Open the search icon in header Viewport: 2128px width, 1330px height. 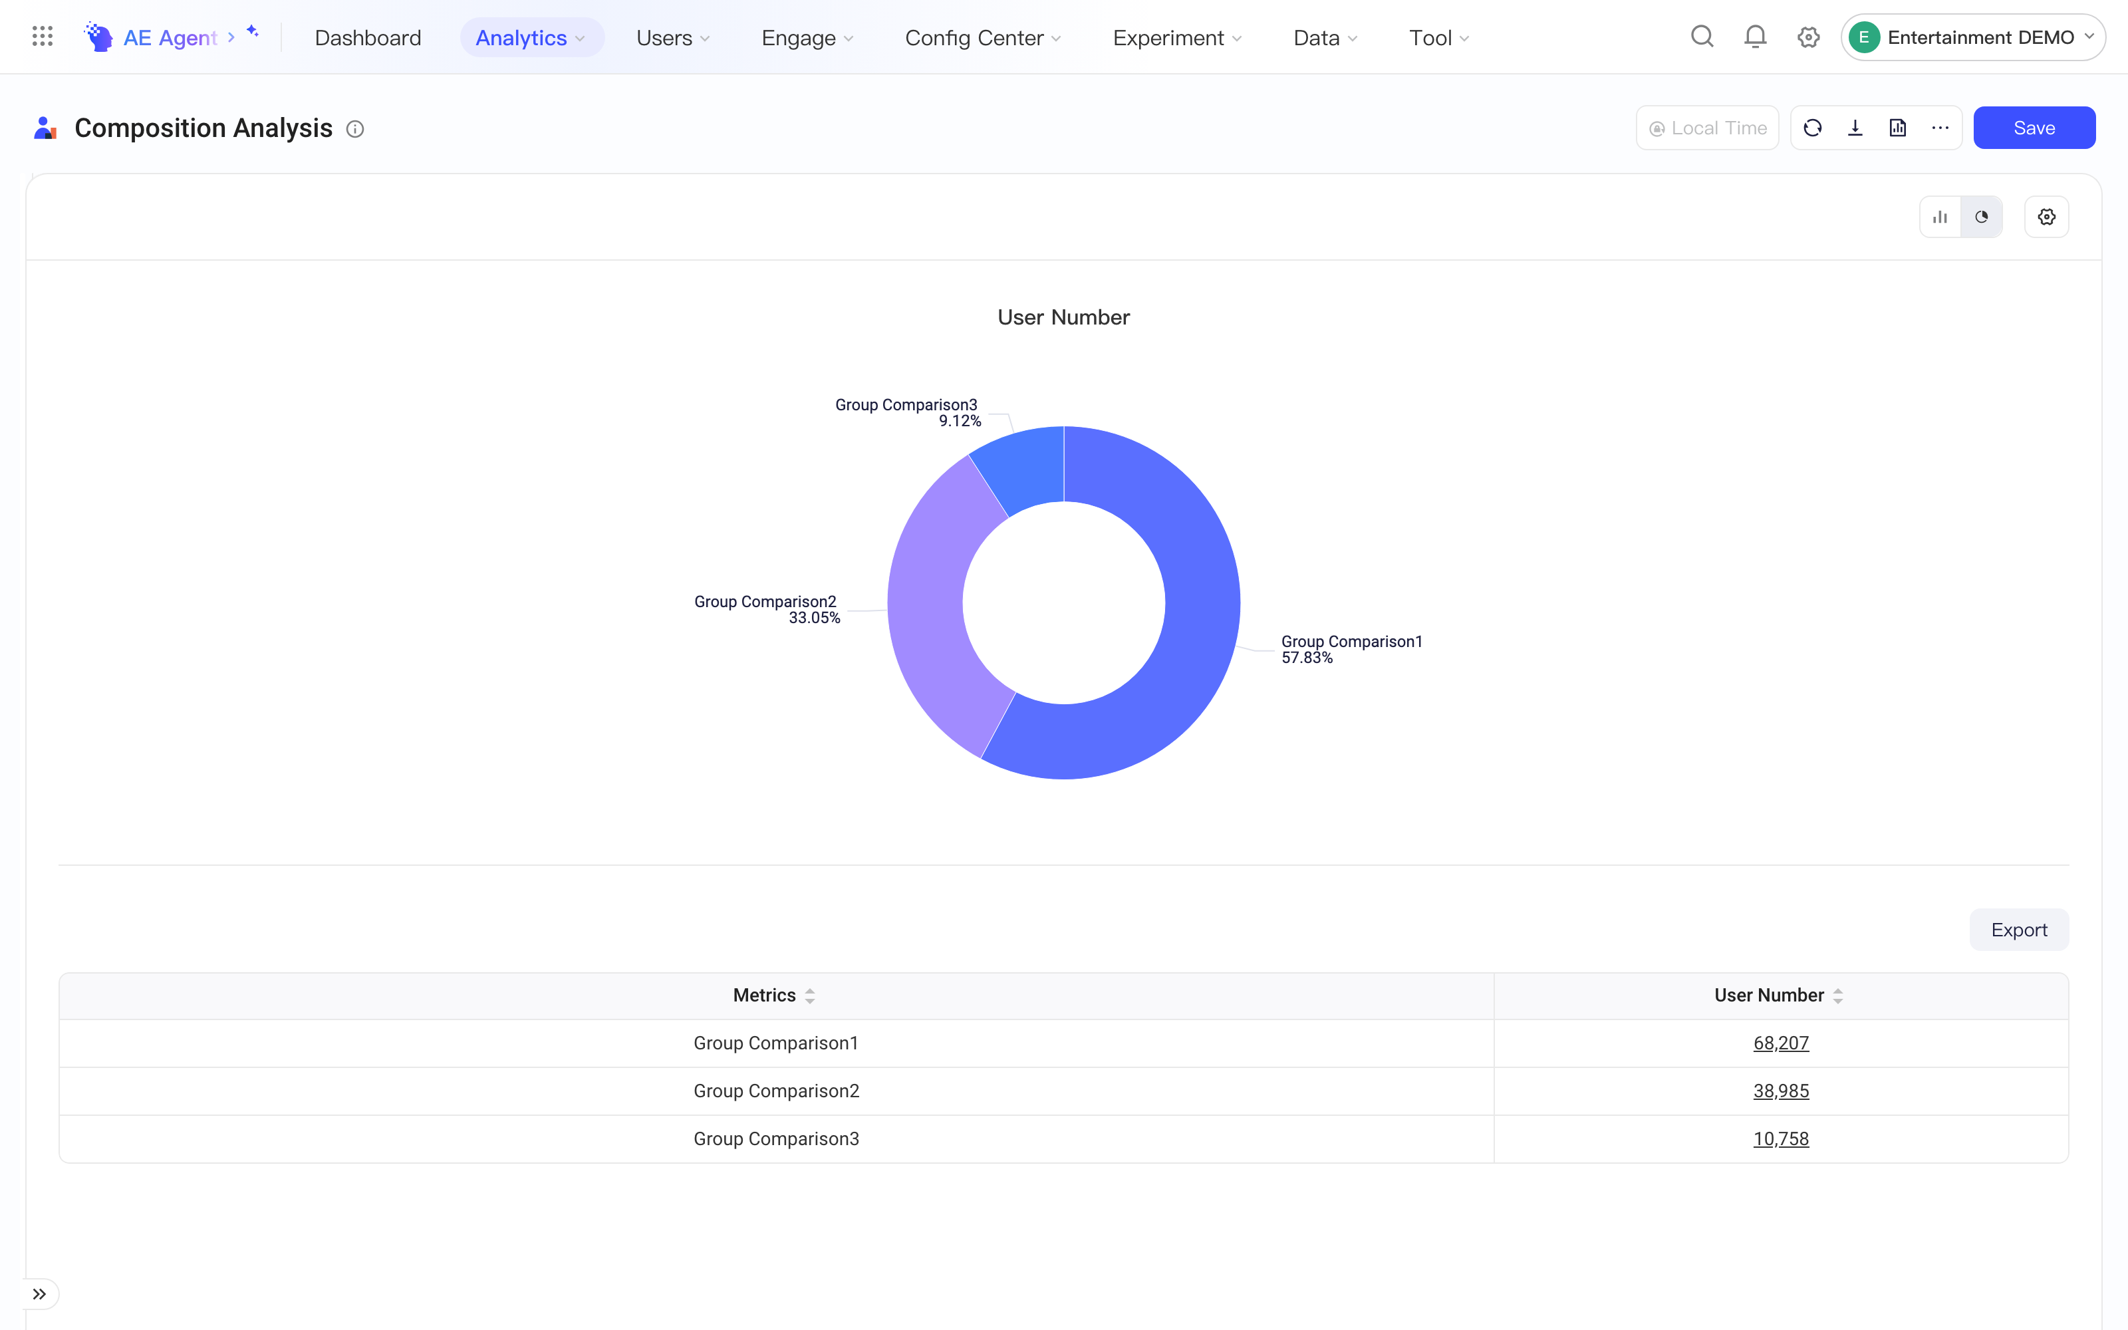pyautogui.click(x=1702, y=37)
